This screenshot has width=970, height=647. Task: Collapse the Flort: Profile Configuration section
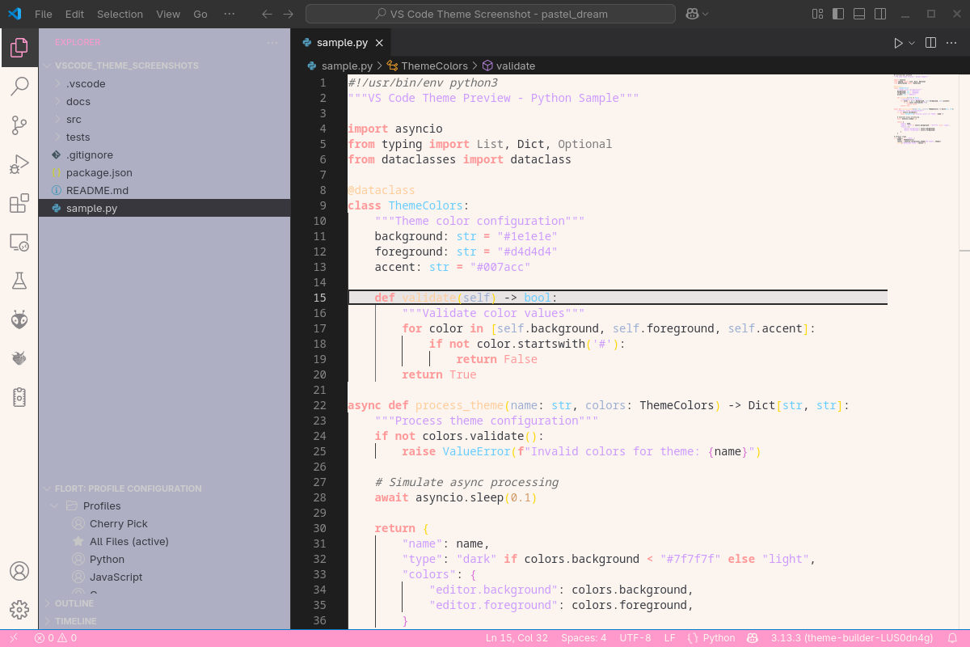(165, 488)
